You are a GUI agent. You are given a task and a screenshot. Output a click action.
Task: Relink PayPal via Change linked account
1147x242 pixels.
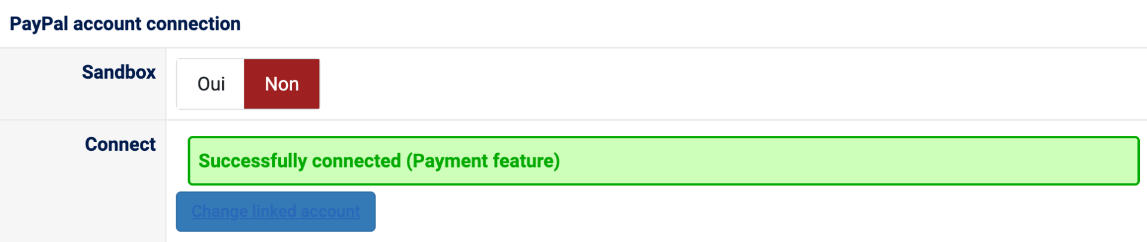pyautogui.click(x=275, y=212)
